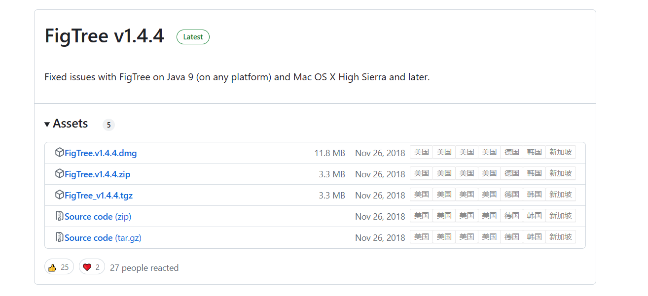Click 3.3 MB size in FigTree.v1.4.4.zip row
The height and width of the screenshot is (296, 648).
331,174
